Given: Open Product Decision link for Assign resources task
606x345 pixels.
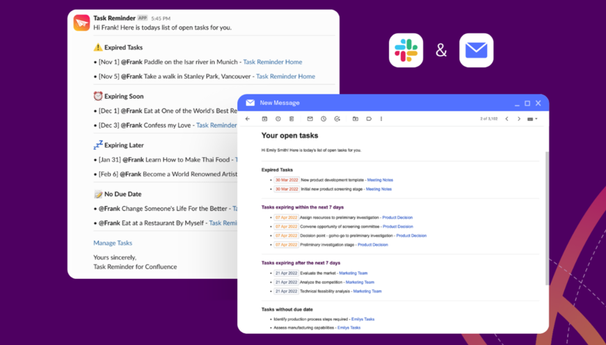Looking at the screenshot, I should click(x=397, y=218).
